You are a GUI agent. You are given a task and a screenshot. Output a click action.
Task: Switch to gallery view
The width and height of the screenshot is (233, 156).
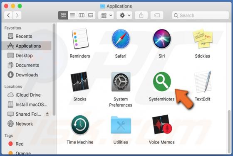(91, 15)
